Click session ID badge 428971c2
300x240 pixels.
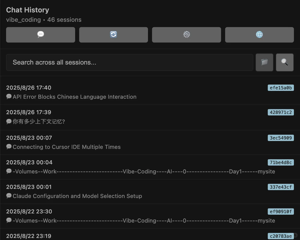tap(281, 112)
